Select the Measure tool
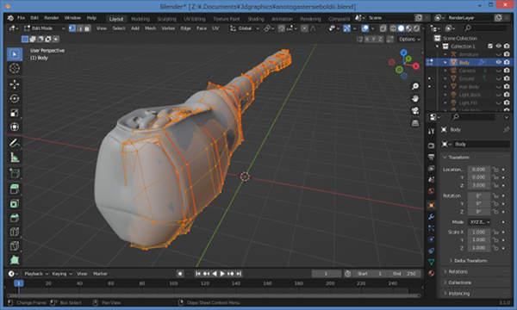This screenshot has width=517, height=310. [x=15, y=157]
